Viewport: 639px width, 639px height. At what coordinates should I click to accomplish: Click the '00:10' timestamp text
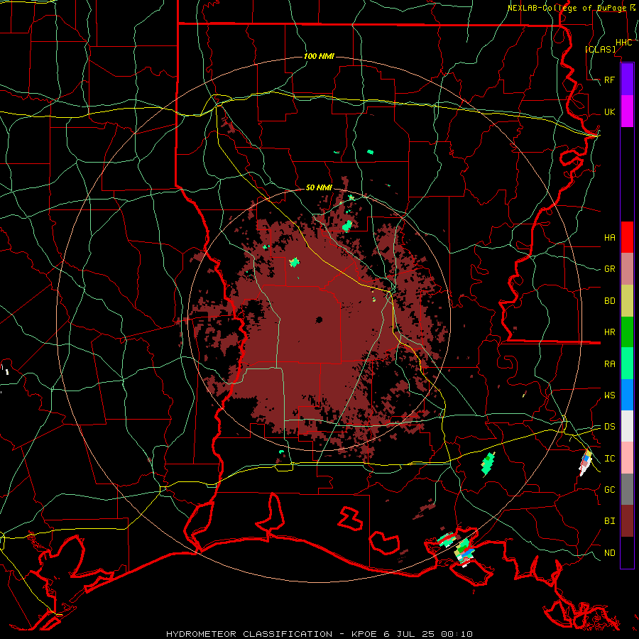[x=456, y=634]
